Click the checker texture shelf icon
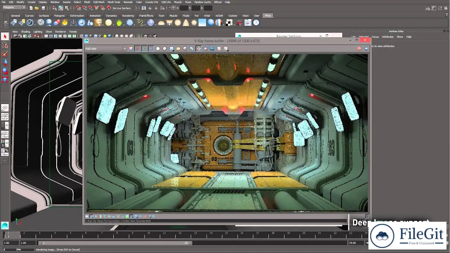 pyautogui.click(x=229, y=22)
